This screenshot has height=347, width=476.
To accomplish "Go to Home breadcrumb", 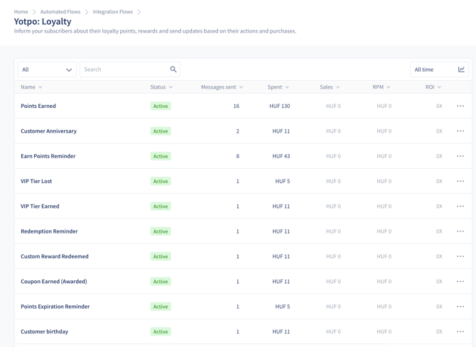I will [x=21, y=12].
